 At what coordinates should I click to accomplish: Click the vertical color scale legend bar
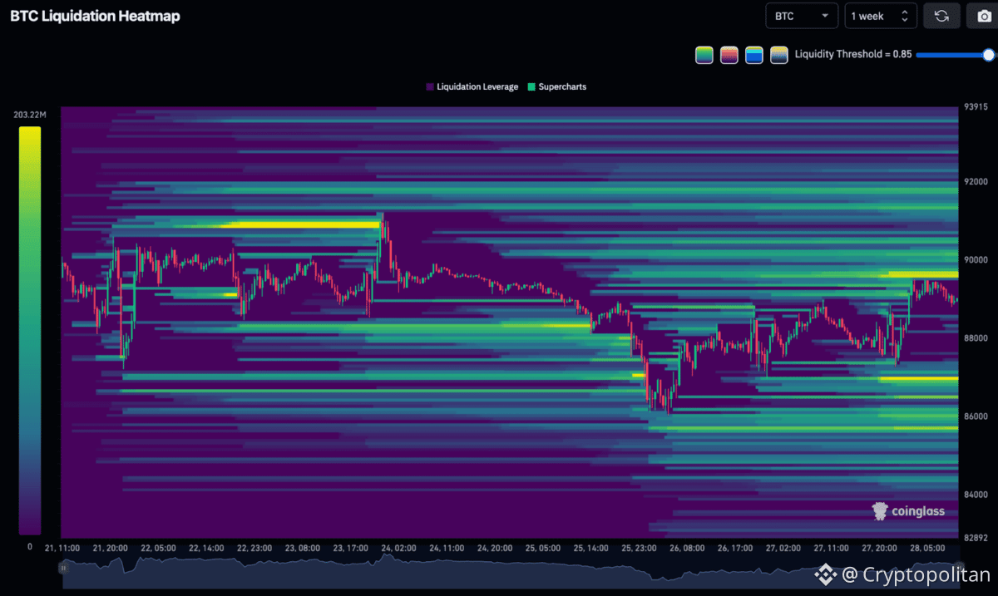[x=29, y=331]
